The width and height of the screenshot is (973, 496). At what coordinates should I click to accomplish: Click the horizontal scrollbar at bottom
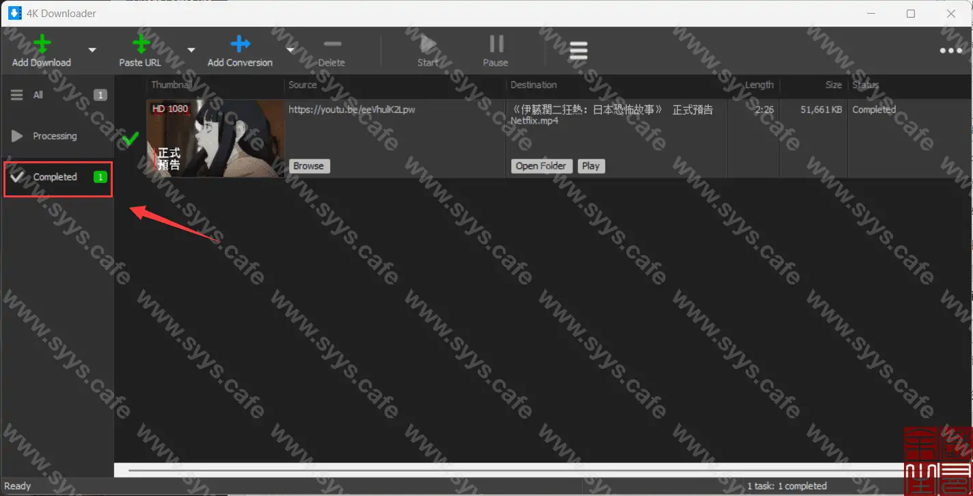(x=478, y=469)
